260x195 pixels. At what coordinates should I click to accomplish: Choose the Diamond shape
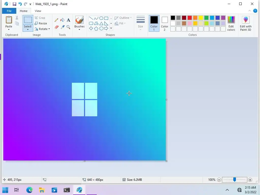click(x=91, y=28)
